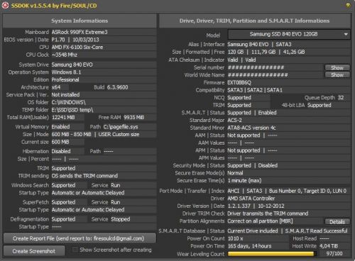The width and height of the screenshot is (355, 261).
Task: Click OS folder value C:\WINDOWS\
Action: [x=68, y=102]
